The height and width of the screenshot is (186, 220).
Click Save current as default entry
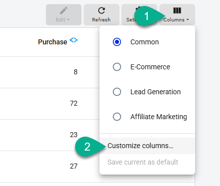tap(147, 162)
